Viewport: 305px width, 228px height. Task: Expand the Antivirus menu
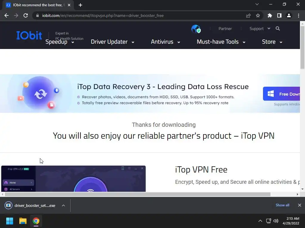pyautogui.click(x=166, y=42)
